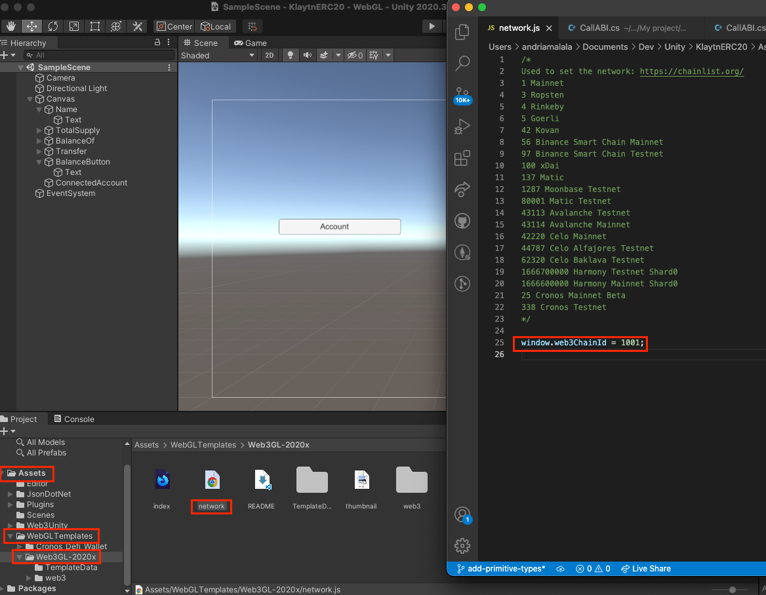Toggle scene audio speaker icon

pos(308,55)
